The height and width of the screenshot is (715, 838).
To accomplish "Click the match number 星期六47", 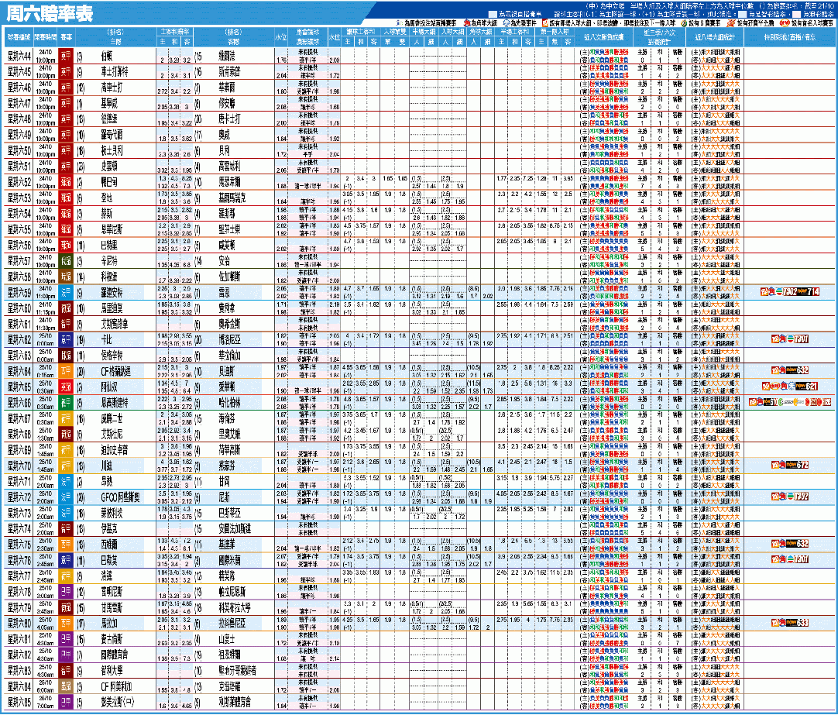I will tap(19, 103).
